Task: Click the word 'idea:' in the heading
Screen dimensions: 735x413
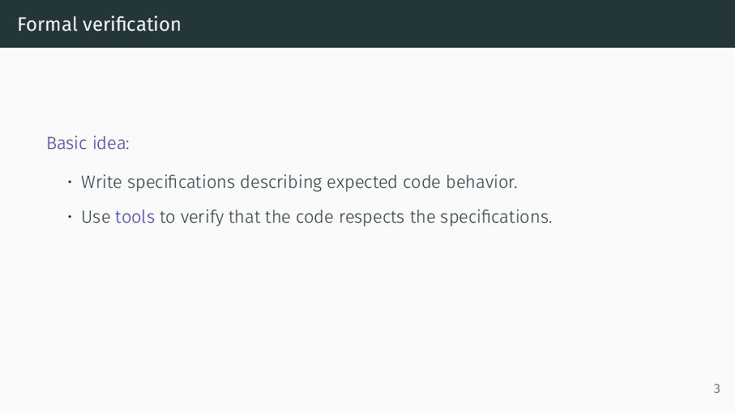Action: (x=111, y=143)
